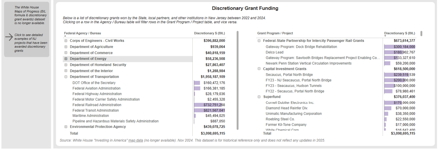The width and height of the screenshot is (438, 150).
Task: Collapse Federal-State Partnership rail grants group
Action: [x=259, y=41]
